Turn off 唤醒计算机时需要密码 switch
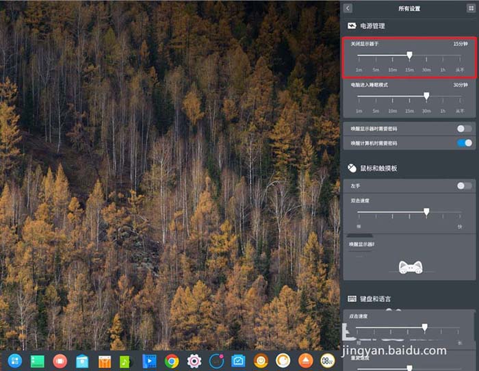479x371 pixels. click(465, 142)
